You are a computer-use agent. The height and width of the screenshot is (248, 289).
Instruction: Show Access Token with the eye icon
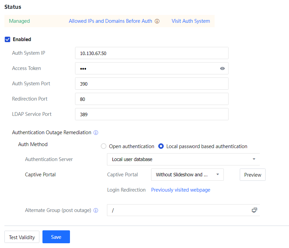[222, 68]
